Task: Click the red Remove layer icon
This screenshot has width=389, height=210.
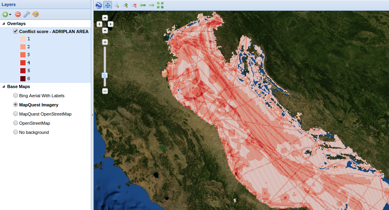Action: (x=18, y=14)
